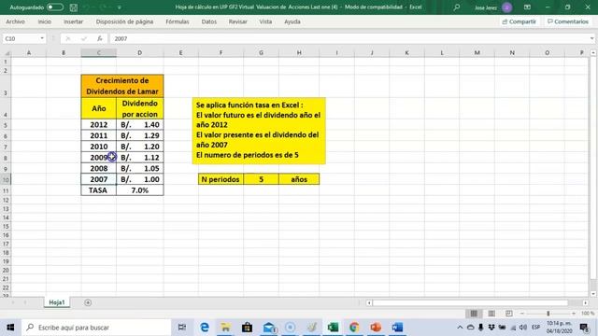Click the horizontal scrollbar right arrow
Screen dimensions: 598x336
(x=586, y=302)
